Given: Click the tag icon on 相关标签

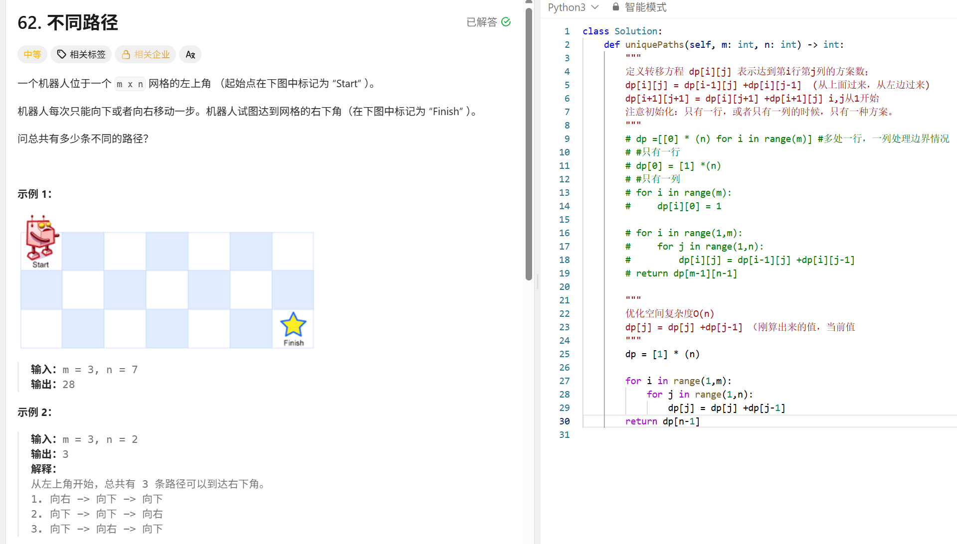Looking at the screenshot, I should click(61, 54).
